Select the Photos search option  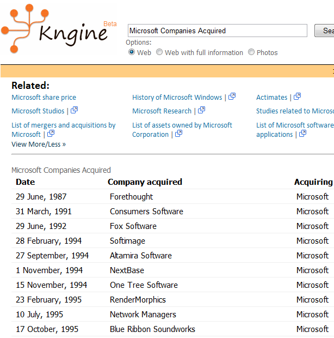pyautogui.click(x=251, y=52)
